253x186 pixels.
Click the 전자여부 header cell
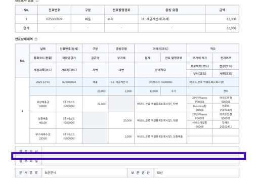(x=226, y=58)
